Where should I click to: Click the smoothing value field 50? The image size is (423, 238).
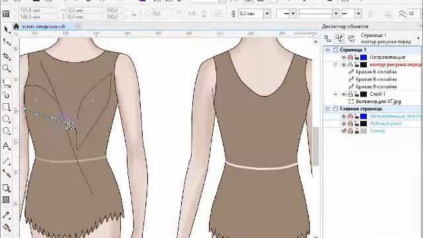click(413, 13)
